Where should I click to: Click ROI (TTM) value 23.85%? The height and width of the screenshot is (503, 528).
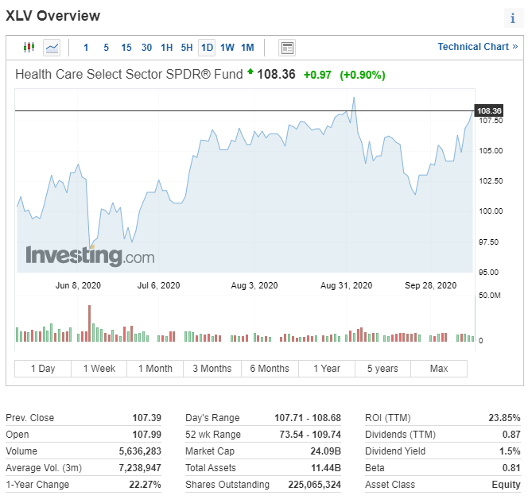[504, 418]
